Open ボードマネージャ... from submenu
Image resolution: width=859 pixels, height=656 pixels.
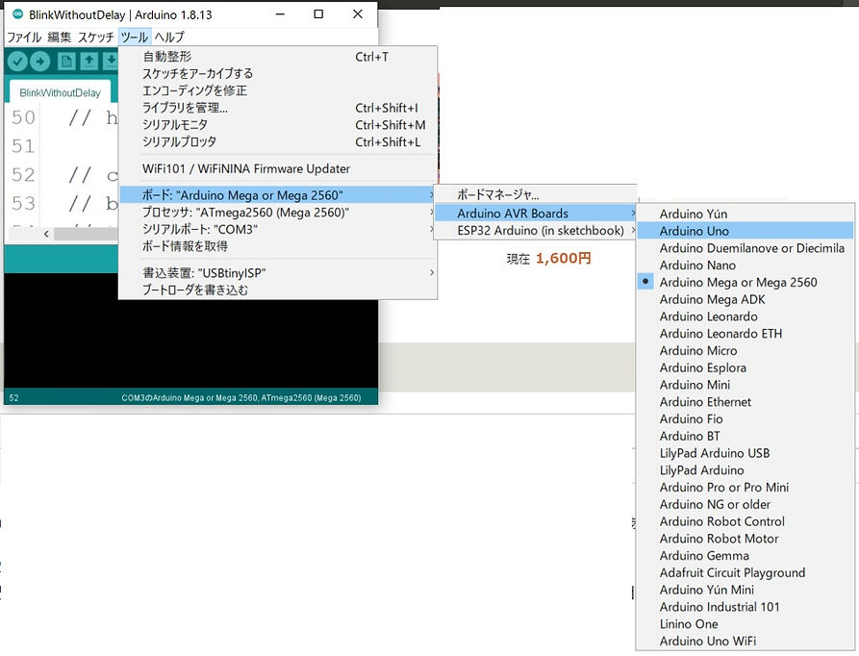pos(535,195)
